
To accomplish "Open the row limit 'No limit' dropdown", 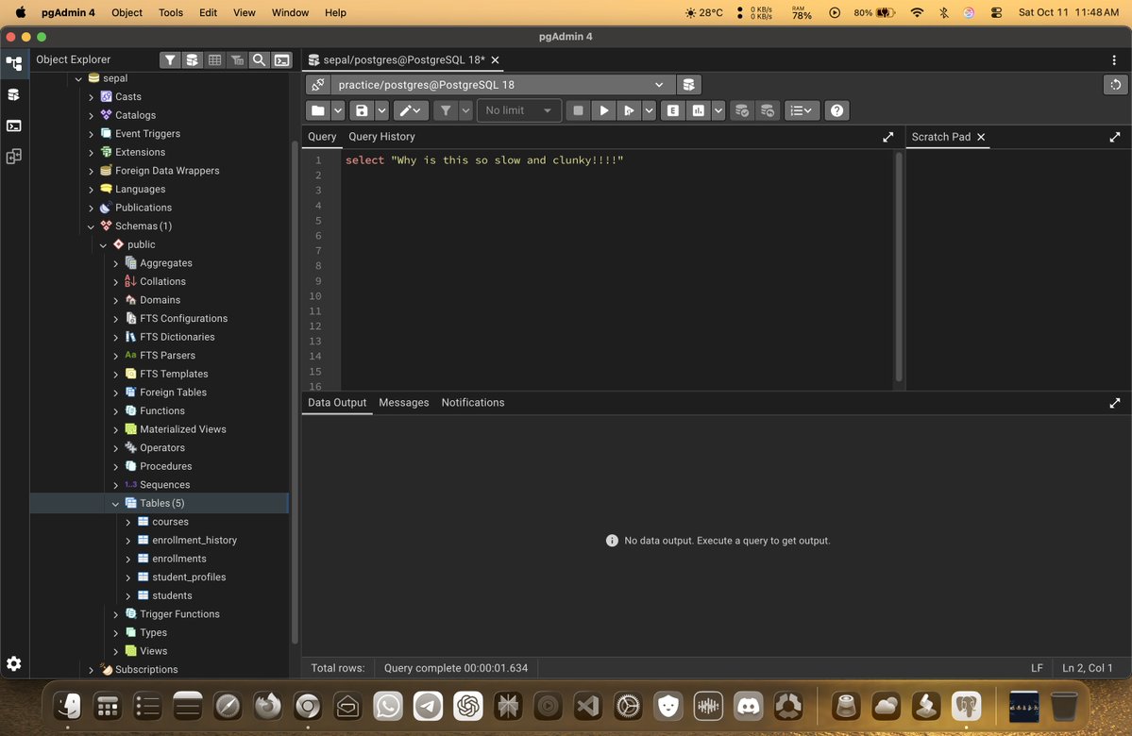I will (x=519, y=110).
